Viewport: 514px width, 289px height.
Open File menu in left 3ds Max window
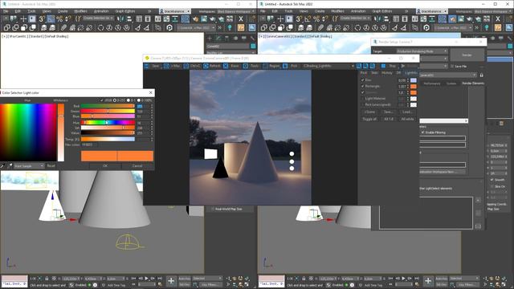6,11
